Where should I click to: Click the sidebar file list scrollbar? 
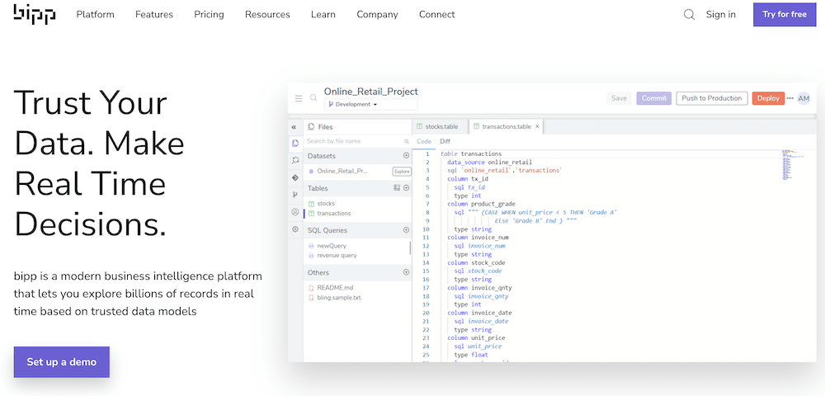[410, 248]
